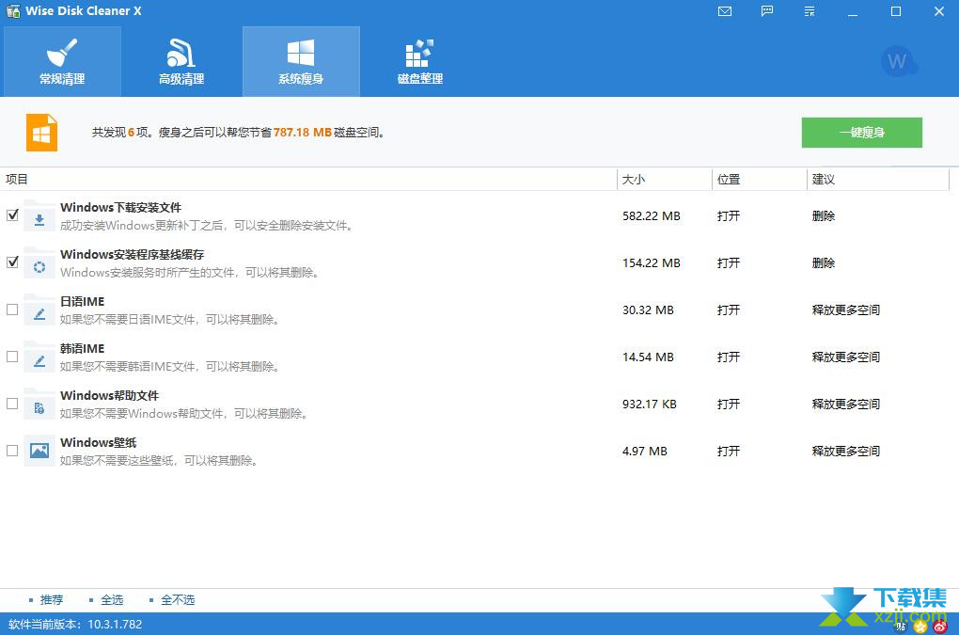This screenshot has width=959, height=635.
Task: Enable the Windows帮助文件 checkbox
Action: (x=12, y=404)
